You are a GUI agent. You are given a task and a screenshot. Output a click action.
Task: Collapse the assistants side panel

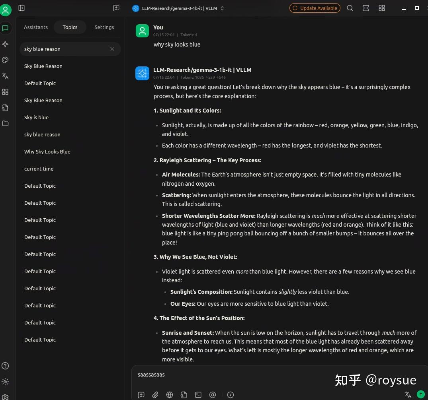coord(21,8)
